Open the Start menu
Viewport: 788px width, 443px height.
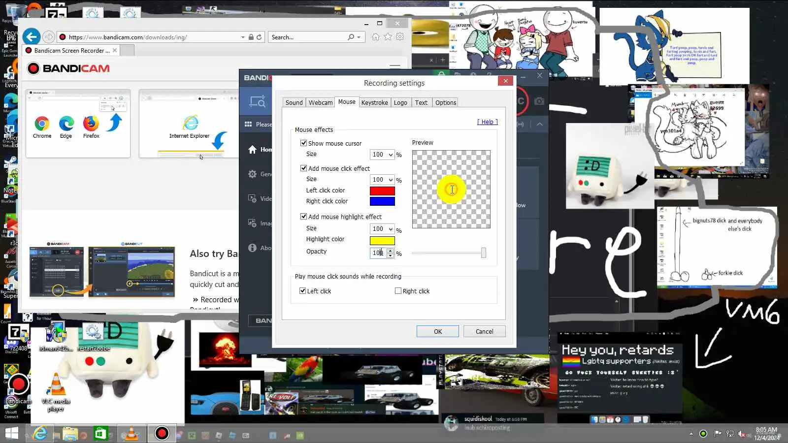11,433
